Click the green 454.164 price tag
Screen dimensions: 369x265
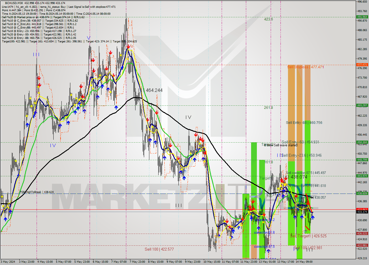pyautogui.click(x=362, y=142)
